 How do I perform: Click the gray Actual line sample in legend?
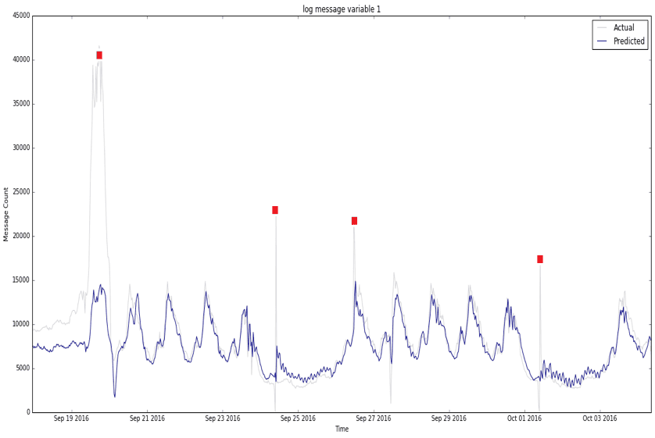pyautogui.click(x=603, y=28)
